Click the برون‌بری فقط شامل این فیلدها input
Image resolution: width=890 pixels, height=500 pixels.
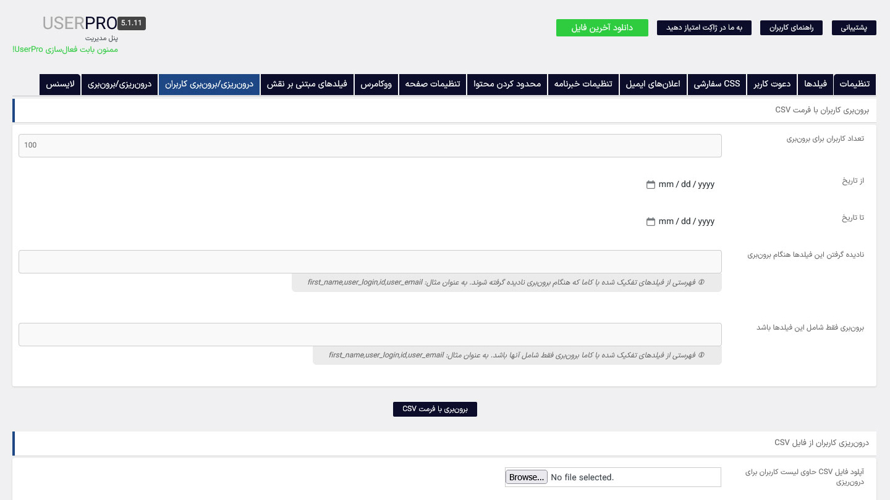tap(370, 335)
